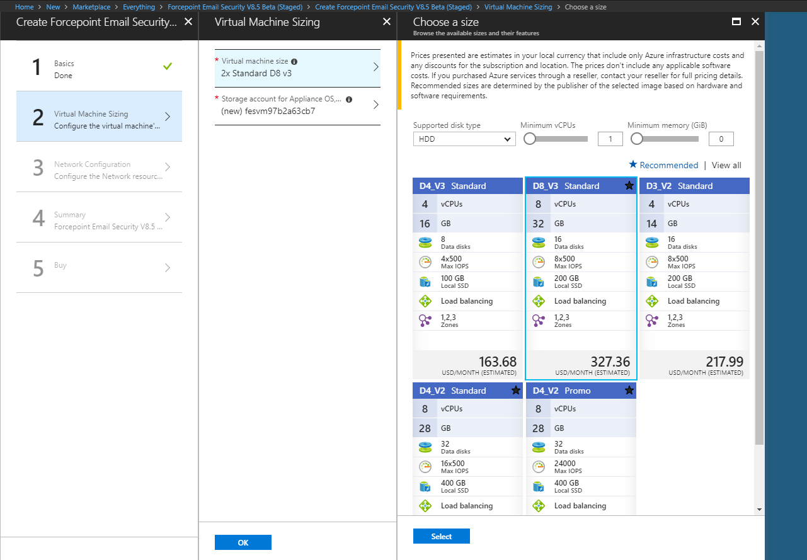Click Max IOPS gauge icon in D3_V2 card
The width and height of the screenshot is (807, 560).
[651, 262]
